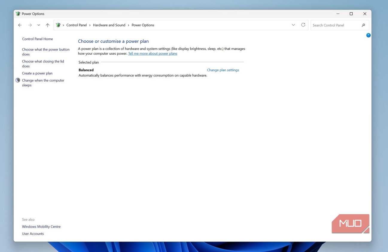
Task: Open Choose what the power button does
Action: (46, 52)
